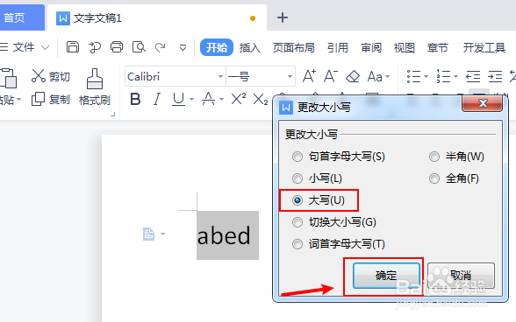Click the Redo arrow icon
Viewport: 516px width, 322px height.
[161, 47]
